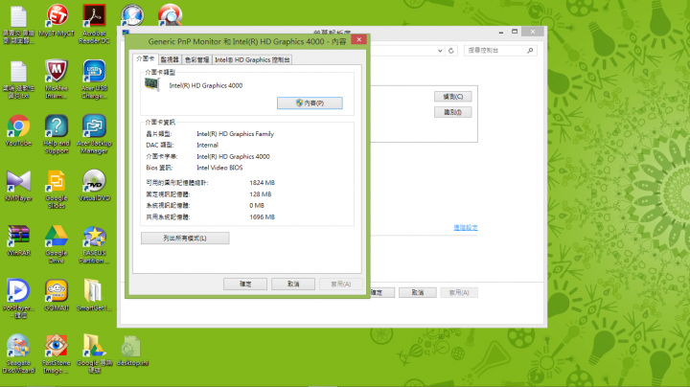The width and height of the screenshot is (690, 387).
Task: Confirm with 確定 in the properties dialog
Action: pyautogui.click(x=245, y=285)
